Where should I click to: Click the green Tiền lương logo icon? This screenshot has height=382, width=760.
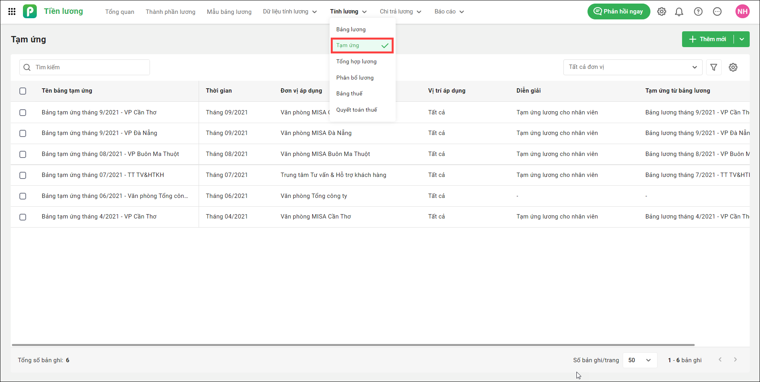30,11
